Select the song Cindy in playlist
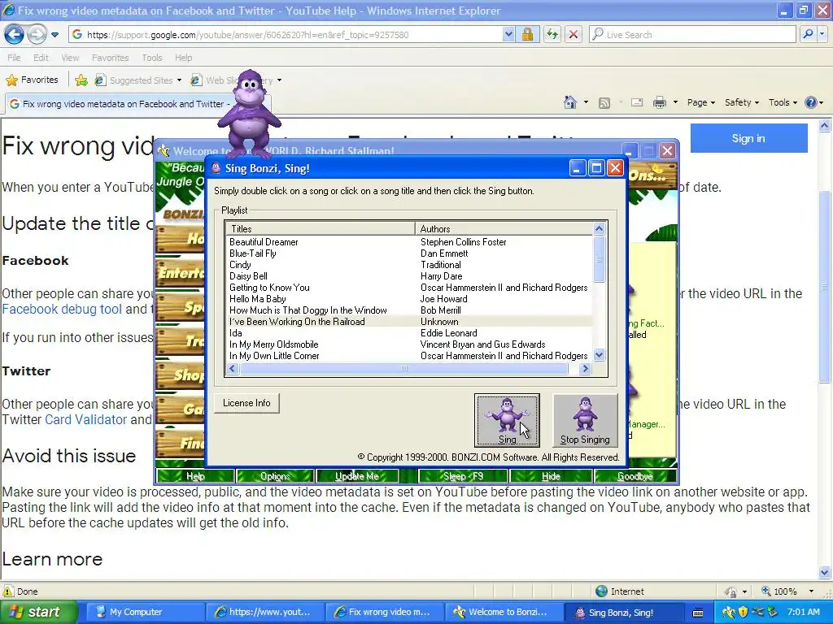Screen dimensions: 833x624 [x=240, y=265]
